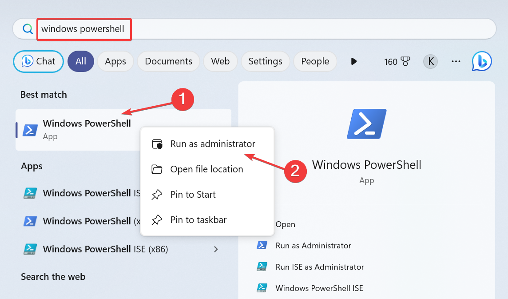Expand Windows PowerShell ISE (x86) chevron
The image size is (508, 299).
click(x=216, y=249)
